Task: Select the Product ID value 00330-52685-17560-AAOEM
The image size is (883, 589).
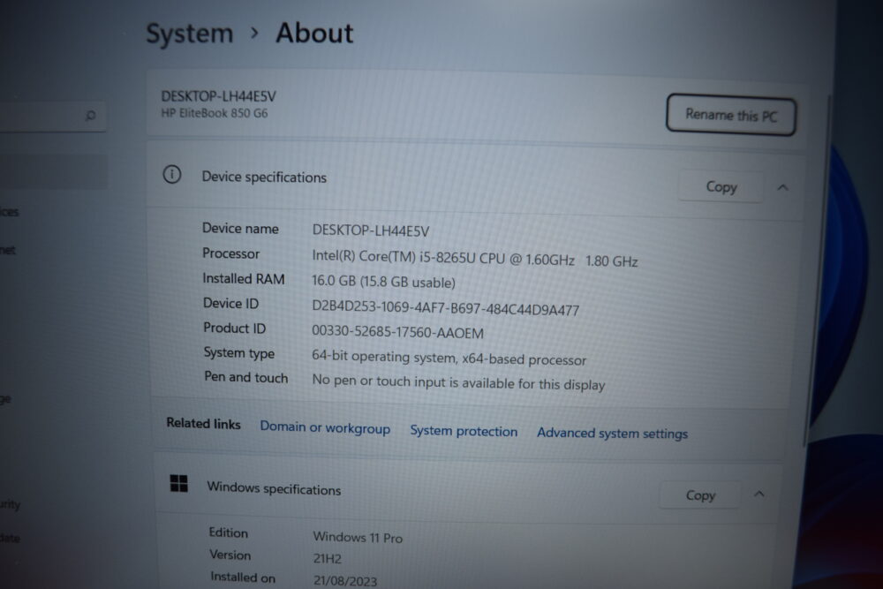Action: [397, 332]
